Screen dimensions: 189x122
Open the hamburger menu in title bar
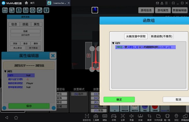pyautogui.click(x=166, y=3)
